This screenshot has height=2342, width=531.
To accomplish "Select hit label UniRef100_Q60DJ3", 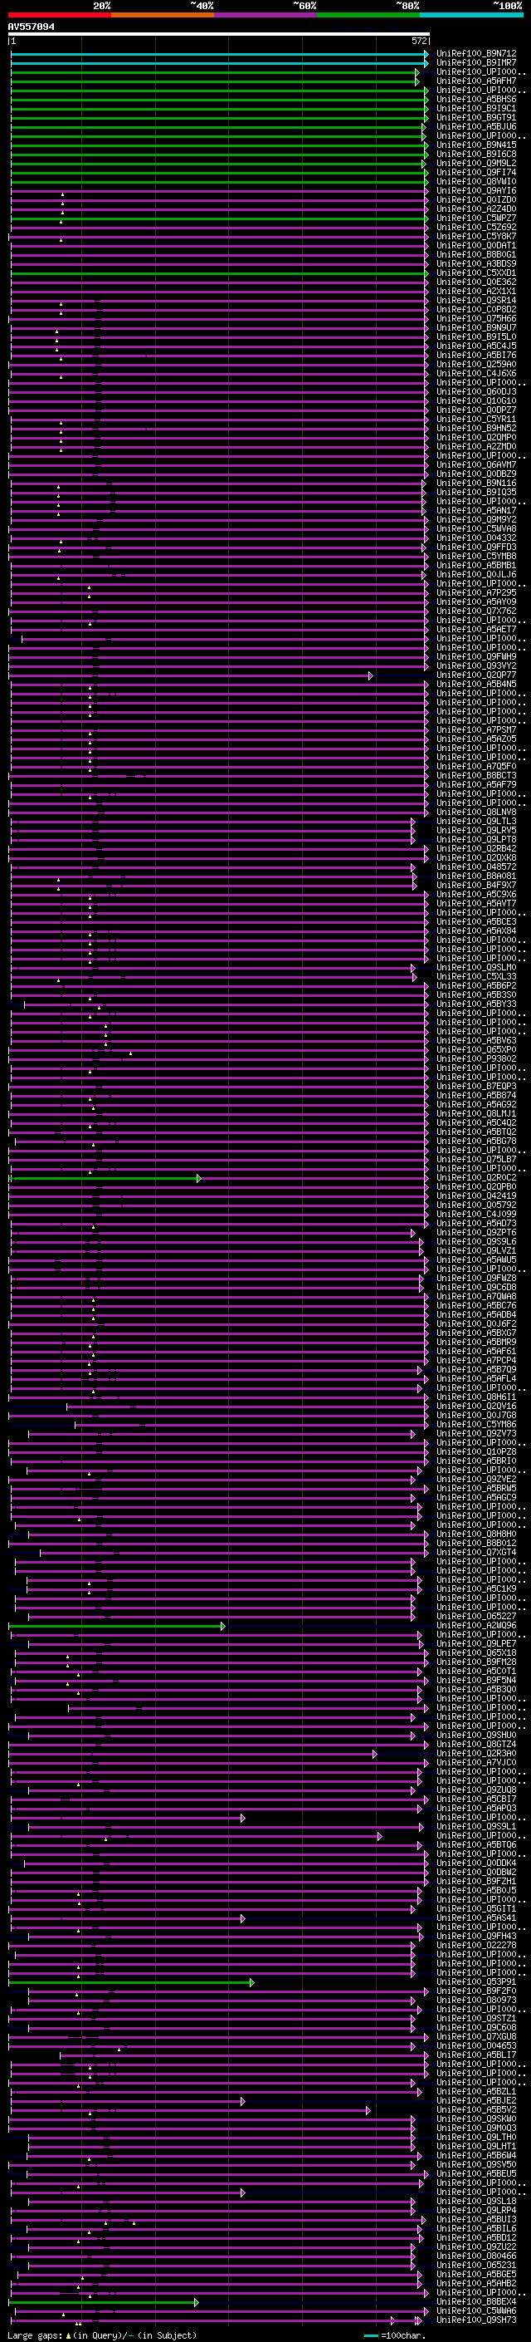I will [476, 392].
